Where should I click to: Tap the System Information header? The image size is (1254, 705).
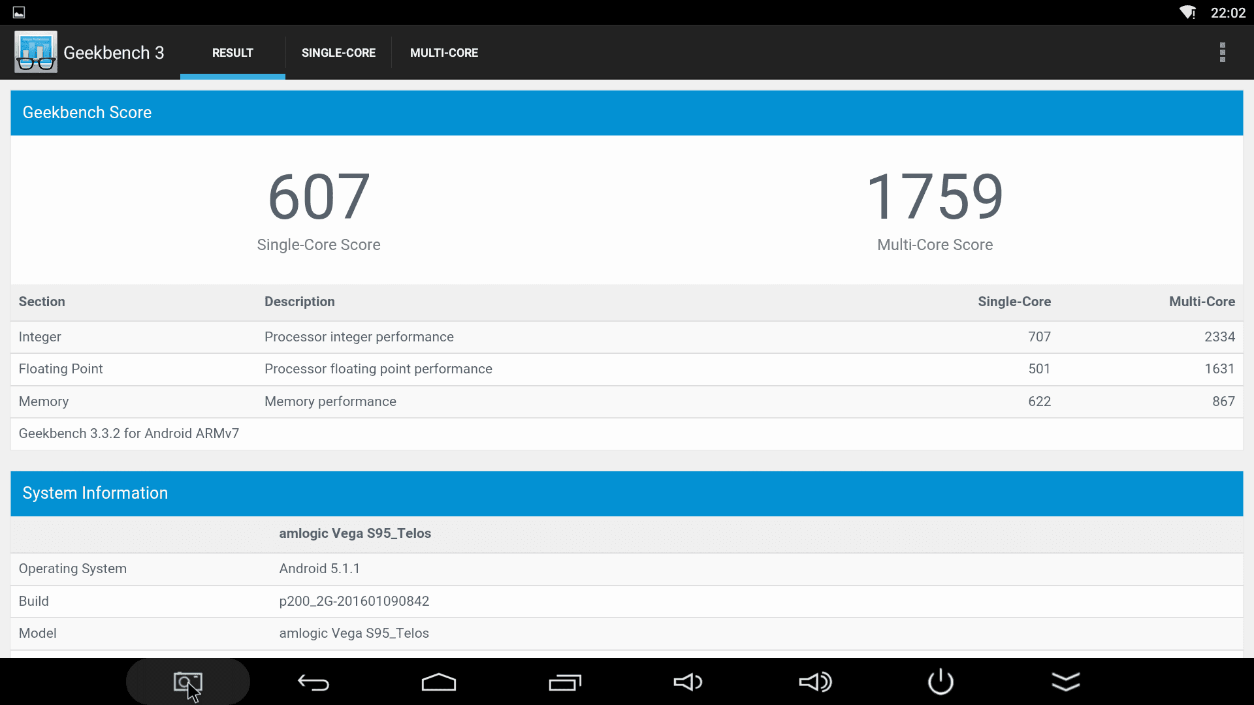click(627, 493)
